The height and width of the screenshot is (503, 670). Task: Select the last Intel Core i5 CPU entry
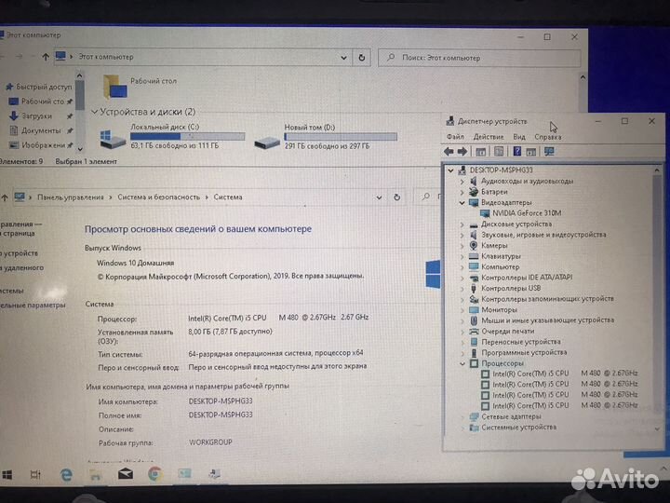(565, 405)
